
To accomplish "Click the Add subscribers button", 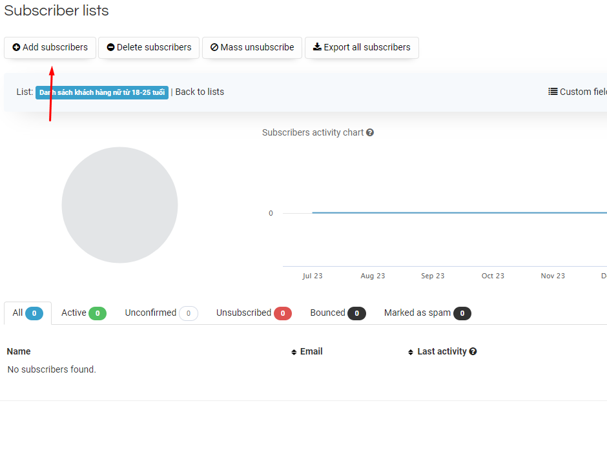I will click(50, 47).
